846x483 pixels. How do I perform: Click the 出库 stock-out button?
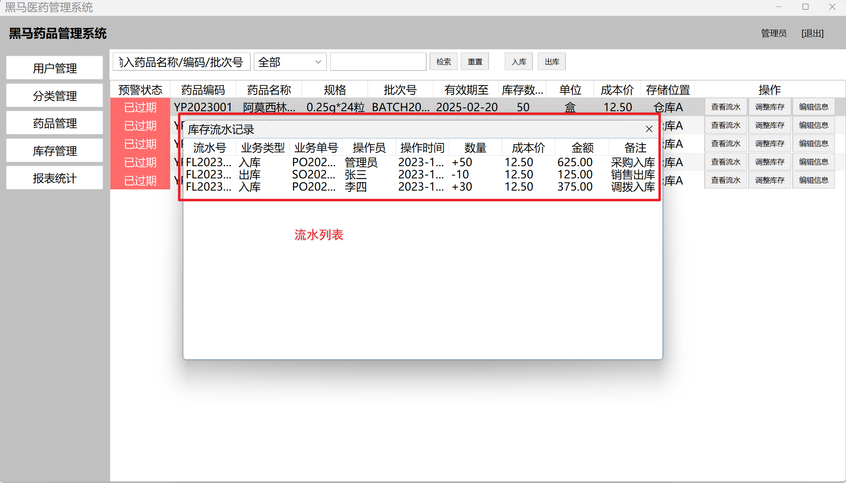pos(552,62)
